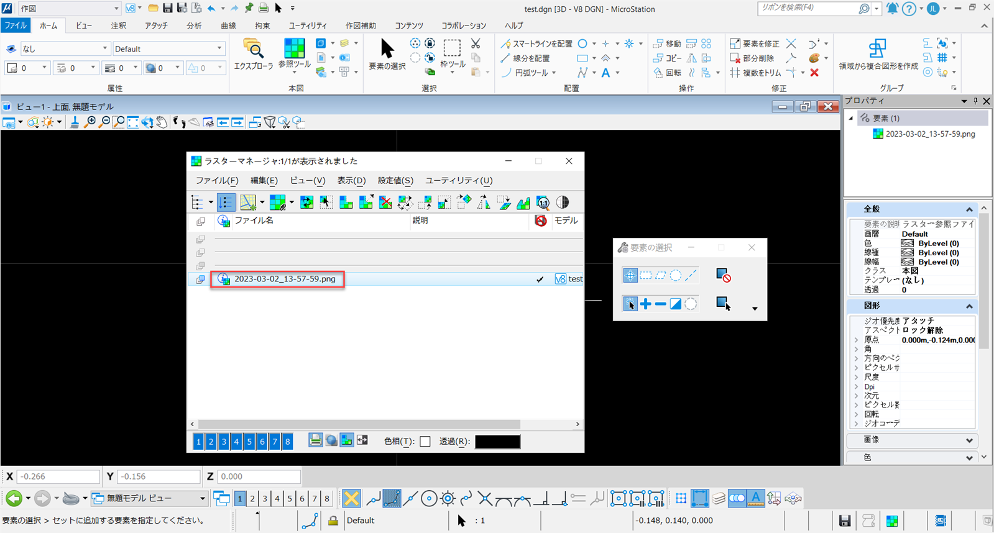The image size is (994, 533).
Task: Collapse the 全般 properties section
Action: point(969,209)
